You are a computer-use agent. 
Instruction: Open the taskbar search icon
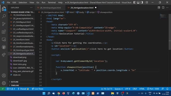pyautogui.click(x=49, y=93)
